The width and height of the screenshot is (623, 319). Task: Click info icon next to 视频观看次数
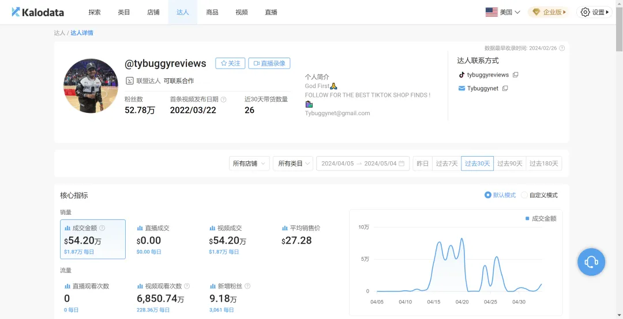[x=187, y=286]
